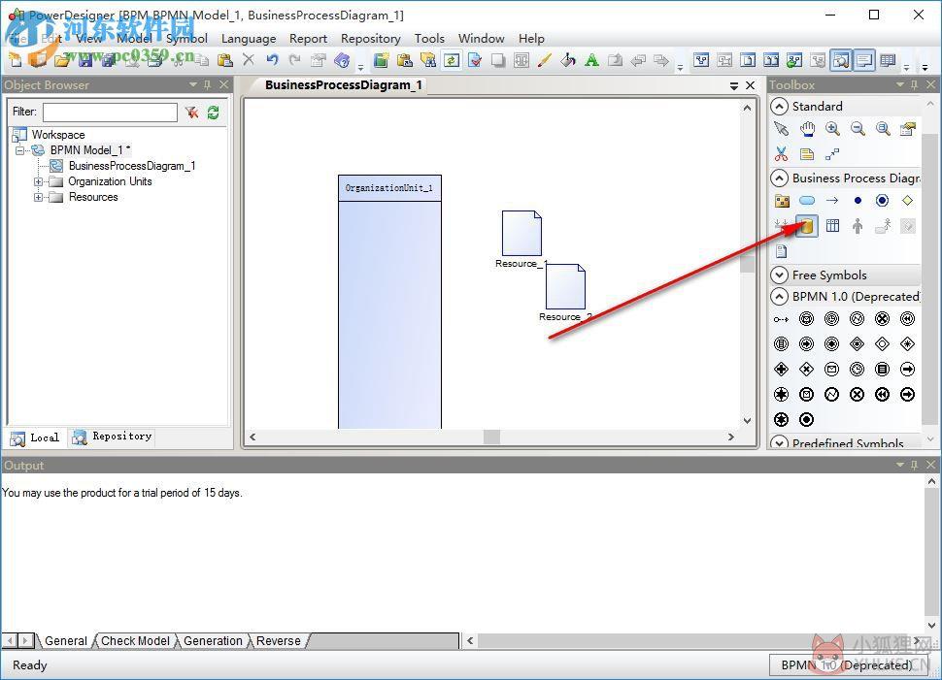Select the Decision diamond tool
Viewport: 942px width, 680px height.
pos(908,201)
